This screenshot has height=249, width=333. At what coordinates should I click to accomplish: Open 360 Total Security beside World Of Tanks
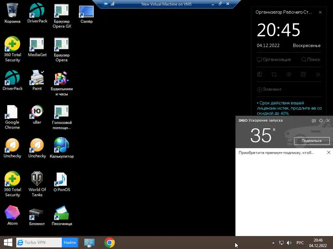[12, 184]
